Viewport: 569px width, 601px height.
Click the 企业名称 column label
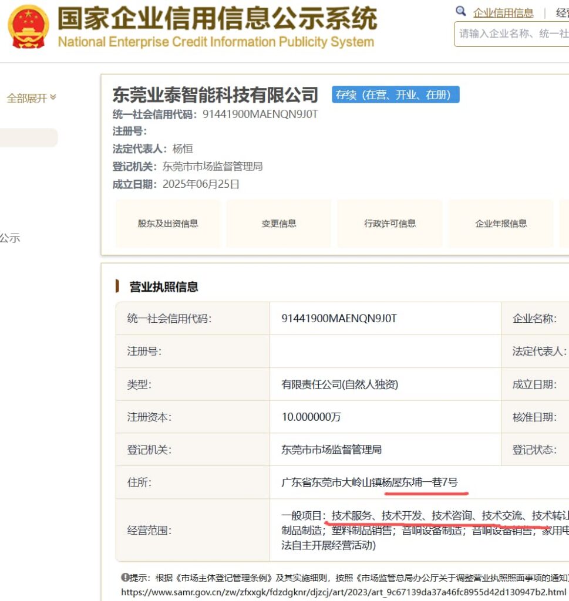pos(534,318)
